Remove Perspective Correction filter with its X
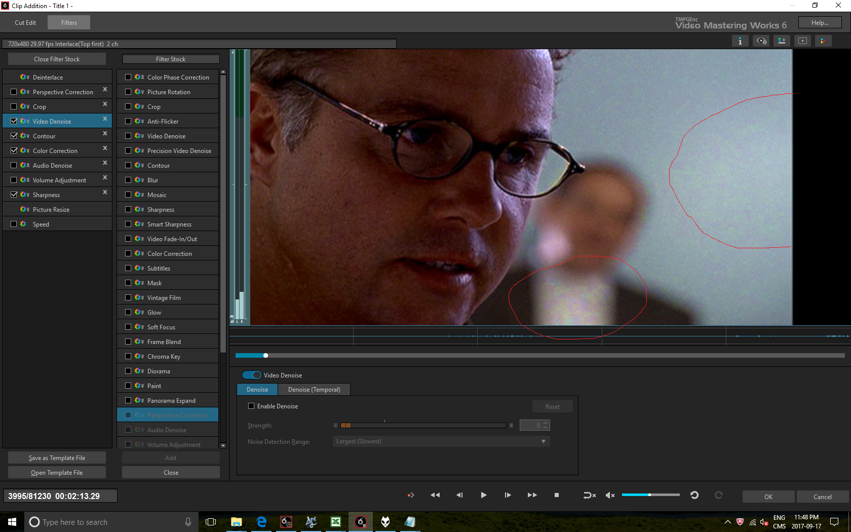 [105, 89]
